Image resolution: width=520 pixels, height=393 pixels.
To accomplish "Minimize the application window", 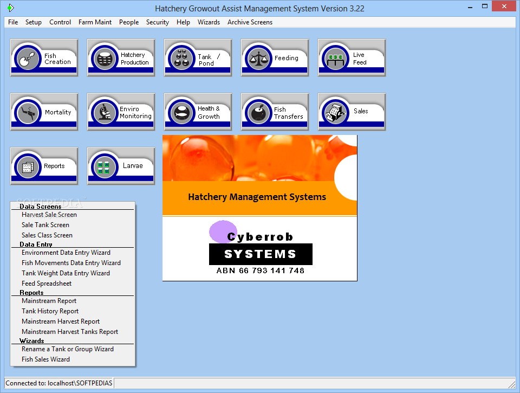I will pyautogui.click(x=470, y=7).
